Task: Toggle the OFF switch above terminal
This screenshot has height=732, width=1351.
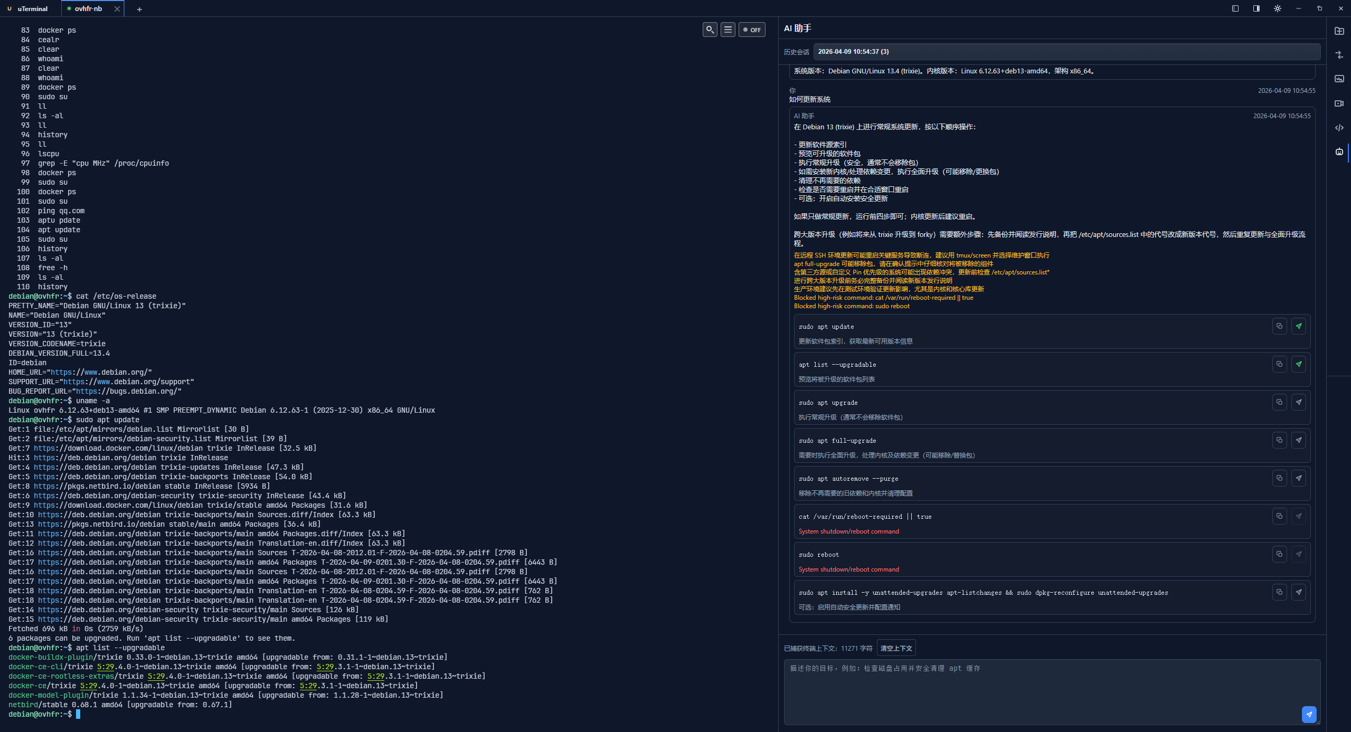Action: [x=752, y=30]
